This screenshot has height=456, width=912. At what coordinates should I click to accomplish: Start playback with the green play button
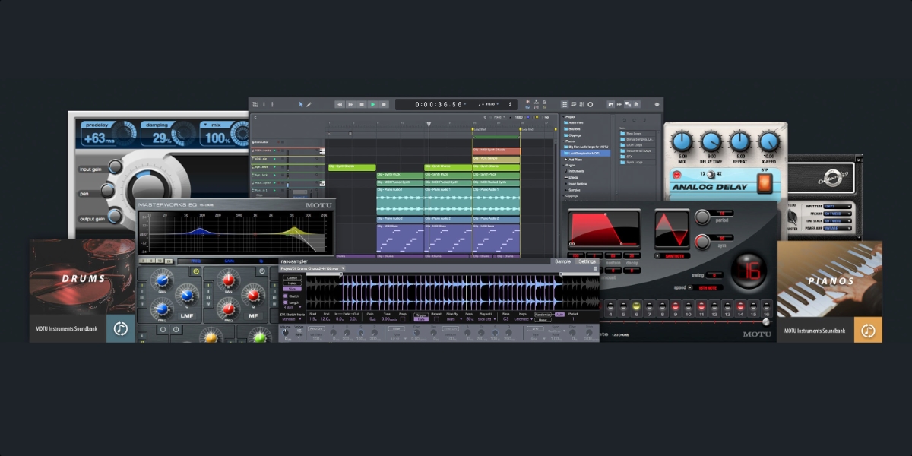(372, 104)
